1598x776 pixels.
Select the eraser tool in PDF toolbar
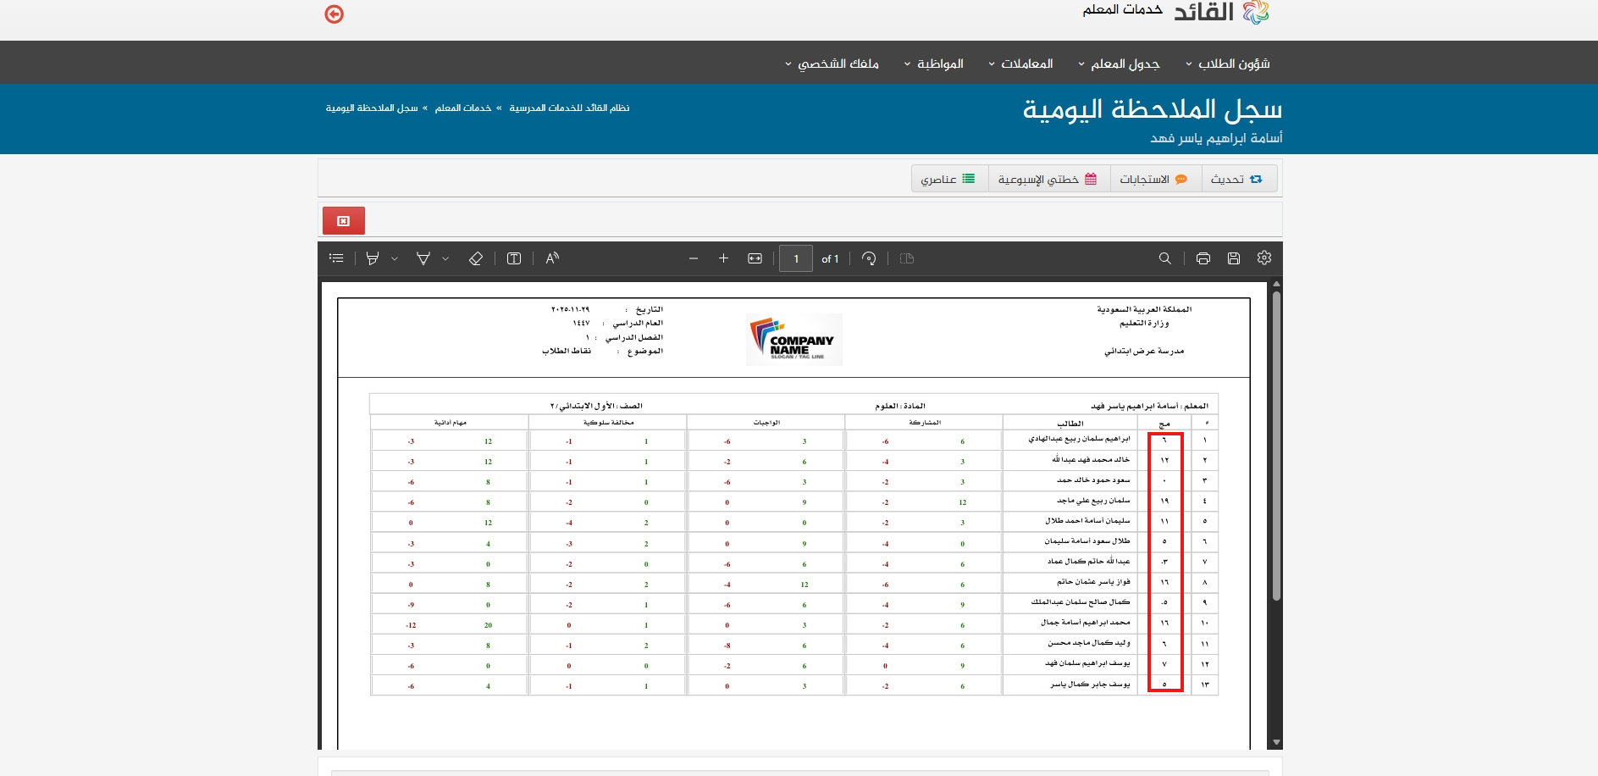point(476,258)
